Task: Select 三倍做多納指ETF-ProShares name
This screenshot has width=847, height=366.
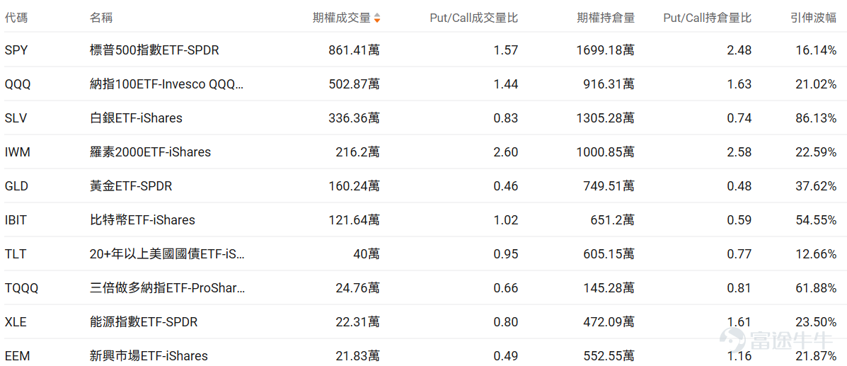Action: 167,288
